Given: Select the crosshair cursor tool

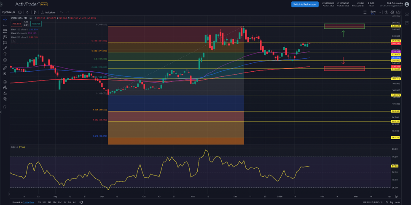Looking at the screenshot, I should click(x=5, y=19).
